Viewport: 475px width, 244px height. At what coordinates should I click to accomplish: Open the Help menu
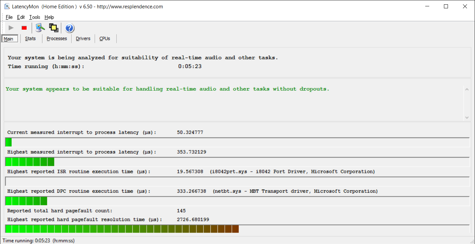49,17
